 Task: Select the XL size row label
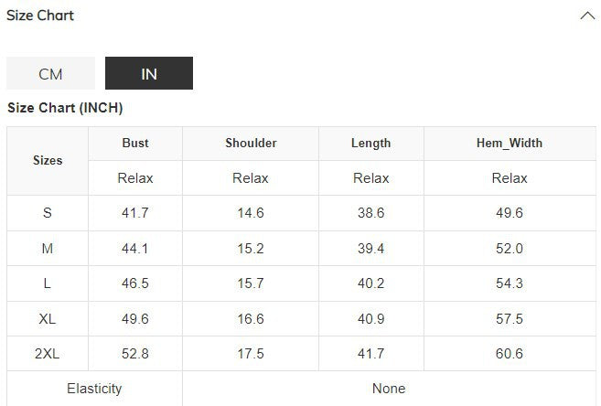(48, 319)
